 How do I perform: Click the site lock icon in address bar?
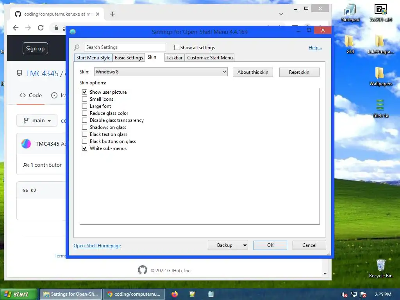[56, 28]
